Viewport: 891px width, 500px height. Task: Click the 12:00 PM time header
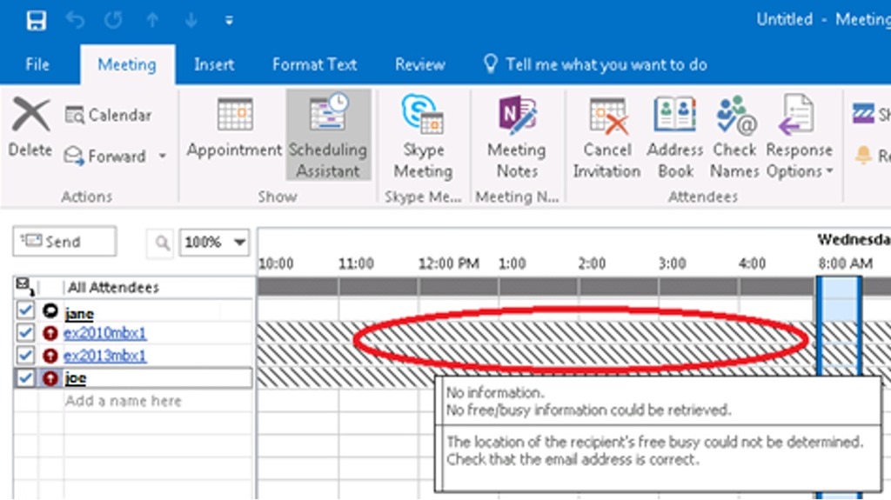click(x=449, y=263)
